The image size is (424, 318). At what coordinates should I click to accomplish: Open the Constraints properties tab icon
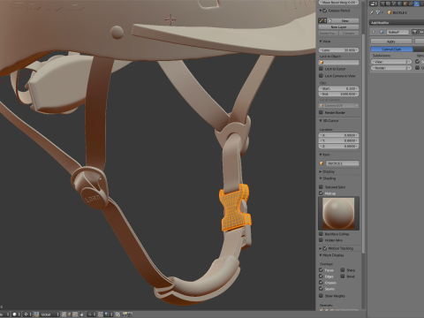click(411, 4)
